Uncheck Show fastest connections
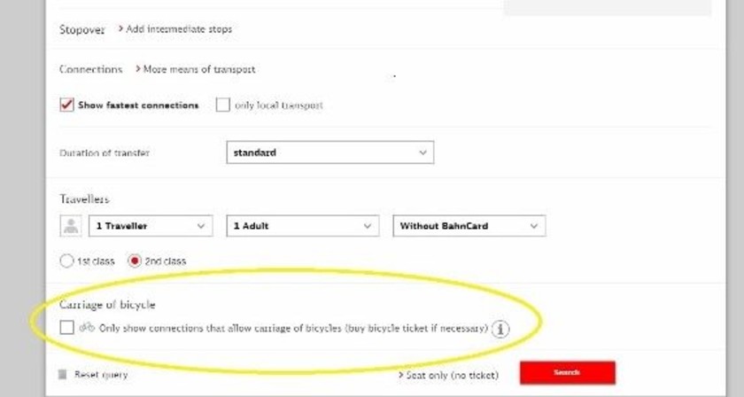Image resolution: width=744 pixels, height=397 pixels. (66, 105)
